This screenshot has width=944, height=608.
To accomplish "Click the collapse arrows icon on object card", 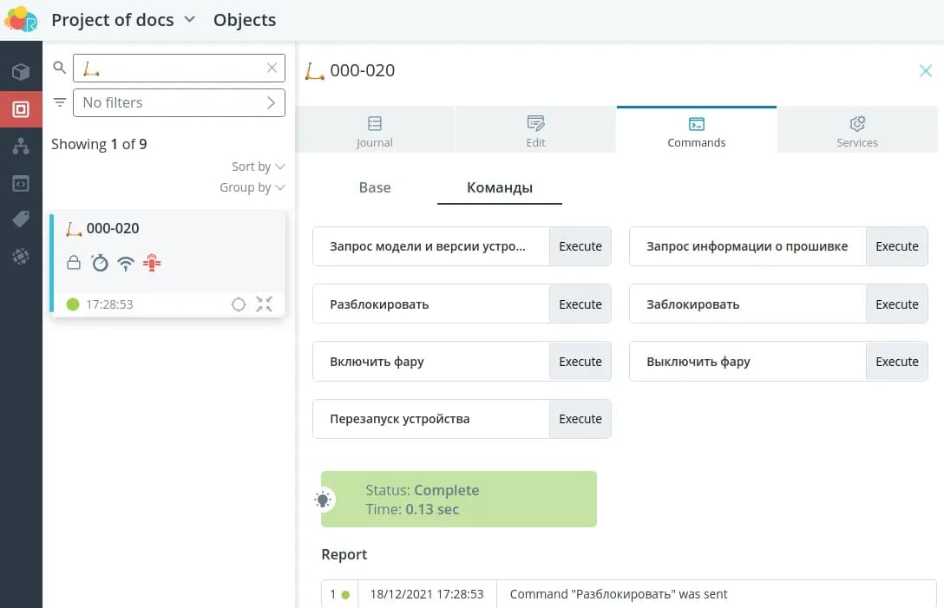I will click(265, 304).
